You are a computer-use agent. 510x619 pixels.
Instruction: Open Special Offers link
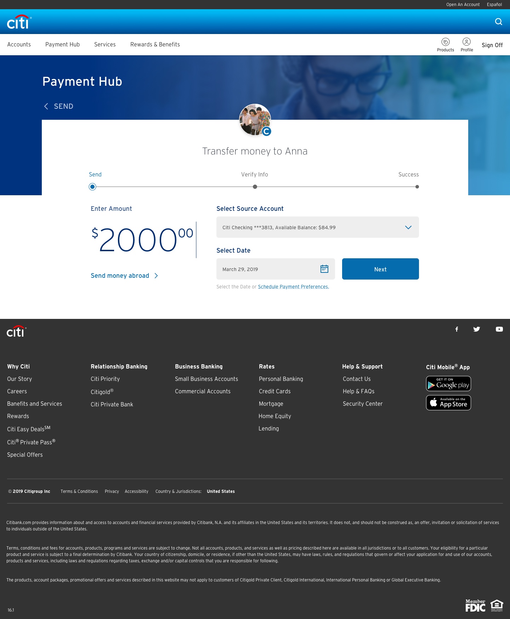25,455
